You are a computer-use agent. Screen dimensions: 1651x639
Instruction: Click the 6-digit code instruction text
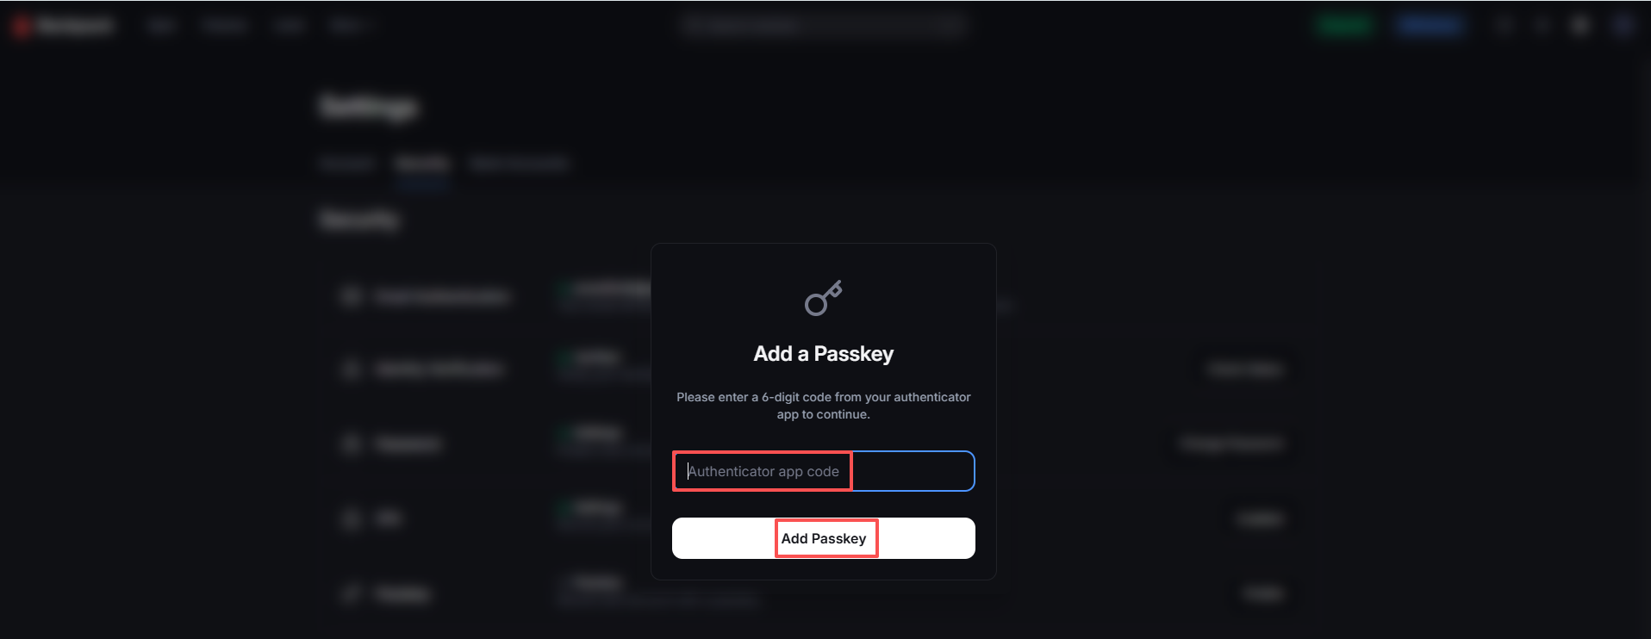823,406
